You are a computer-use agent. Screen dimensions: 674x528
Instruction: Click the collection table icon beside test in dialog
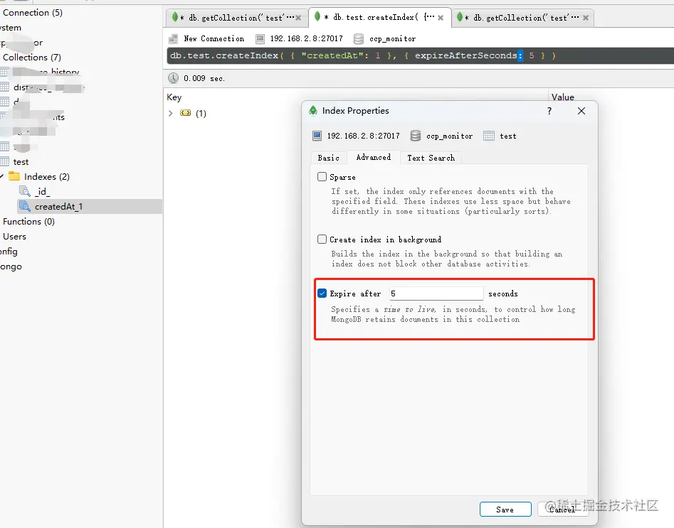coord(489,136)
